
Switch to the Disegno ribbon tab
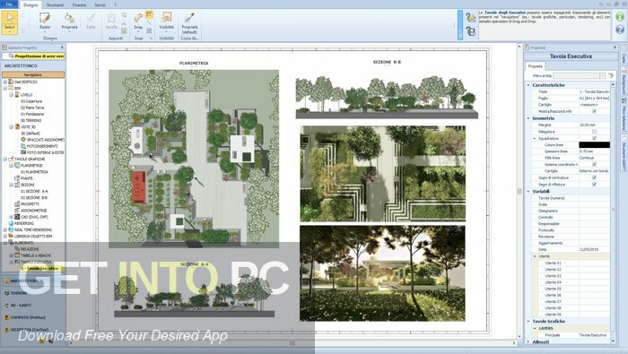[31, 4]
